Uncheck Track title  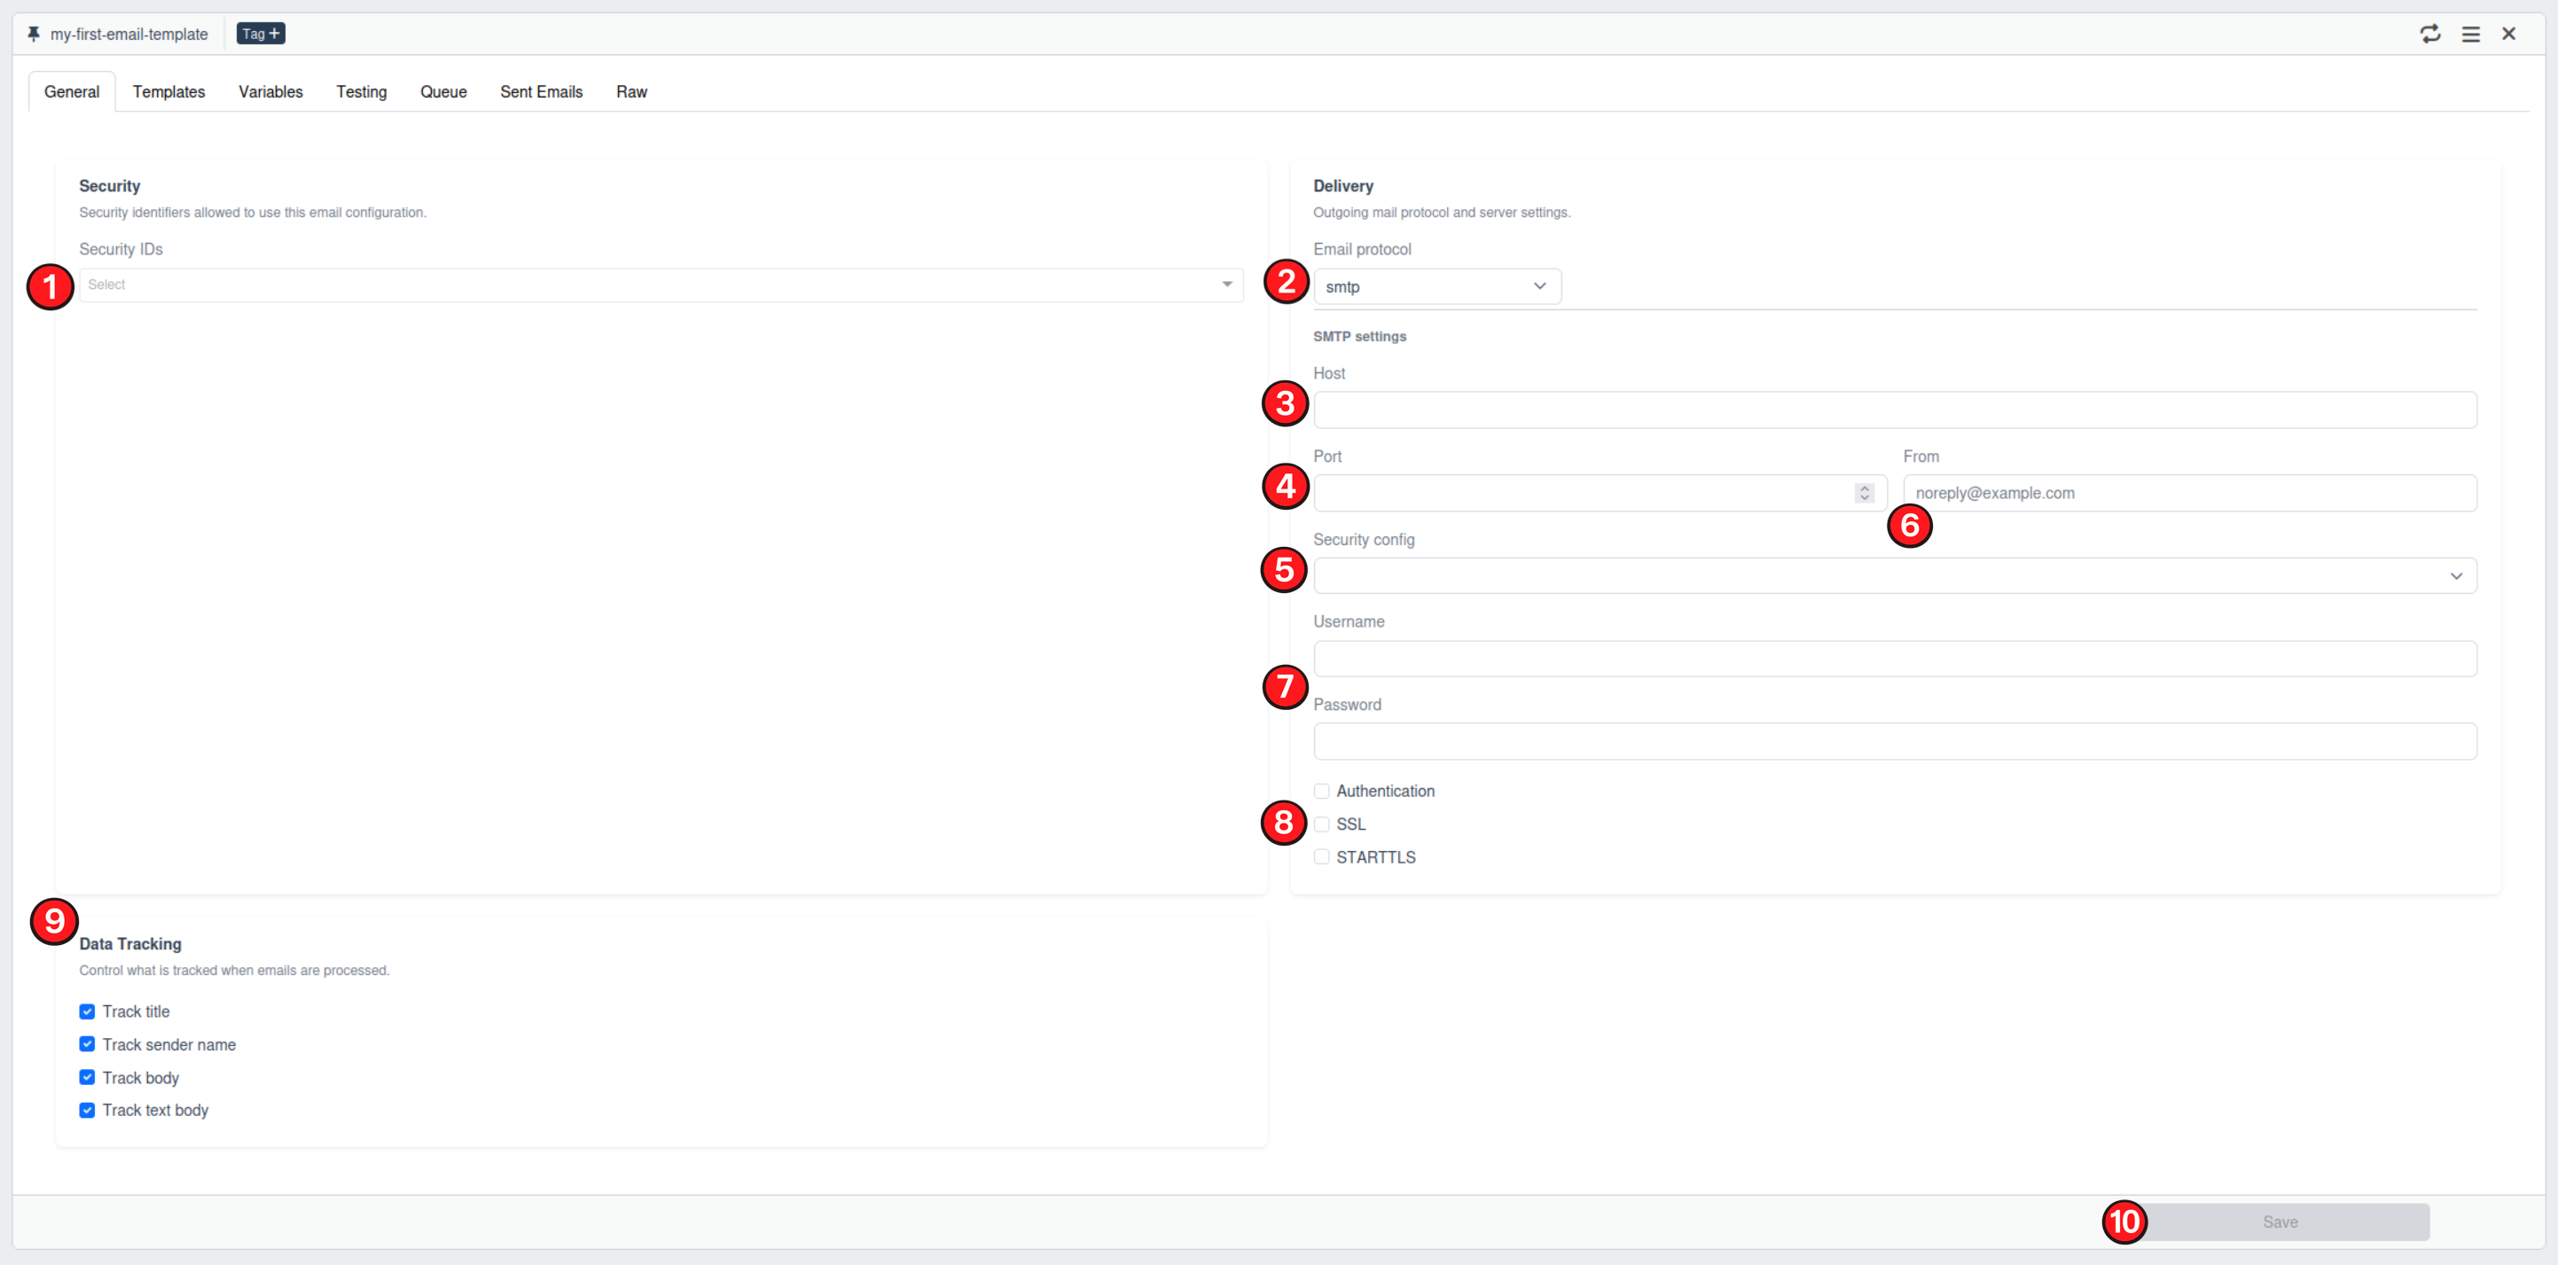pyautogui.click(x=88, y=1011)
